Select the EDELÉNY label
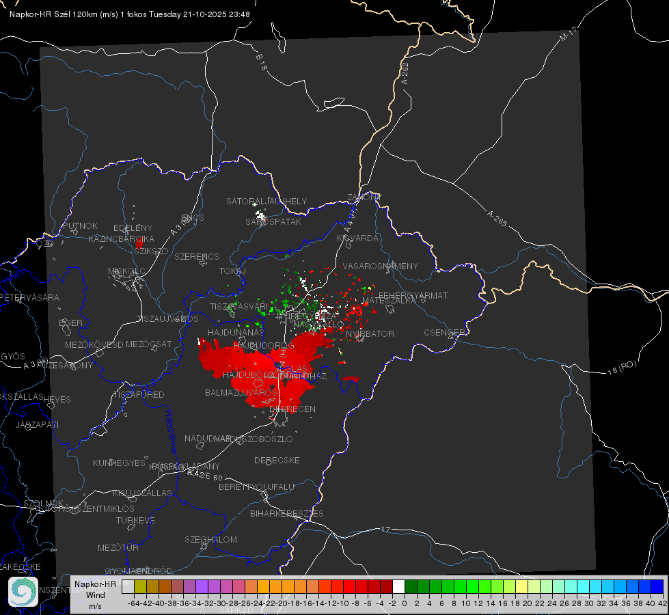The width and height of the screenshot is (669, 615). coord(133,228)
